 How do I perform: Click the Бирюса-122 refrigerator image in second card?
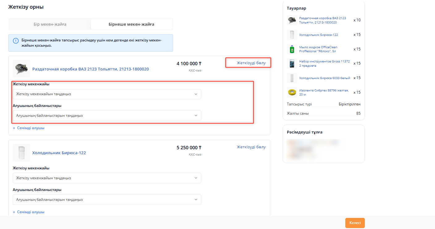tap(21, 153)
